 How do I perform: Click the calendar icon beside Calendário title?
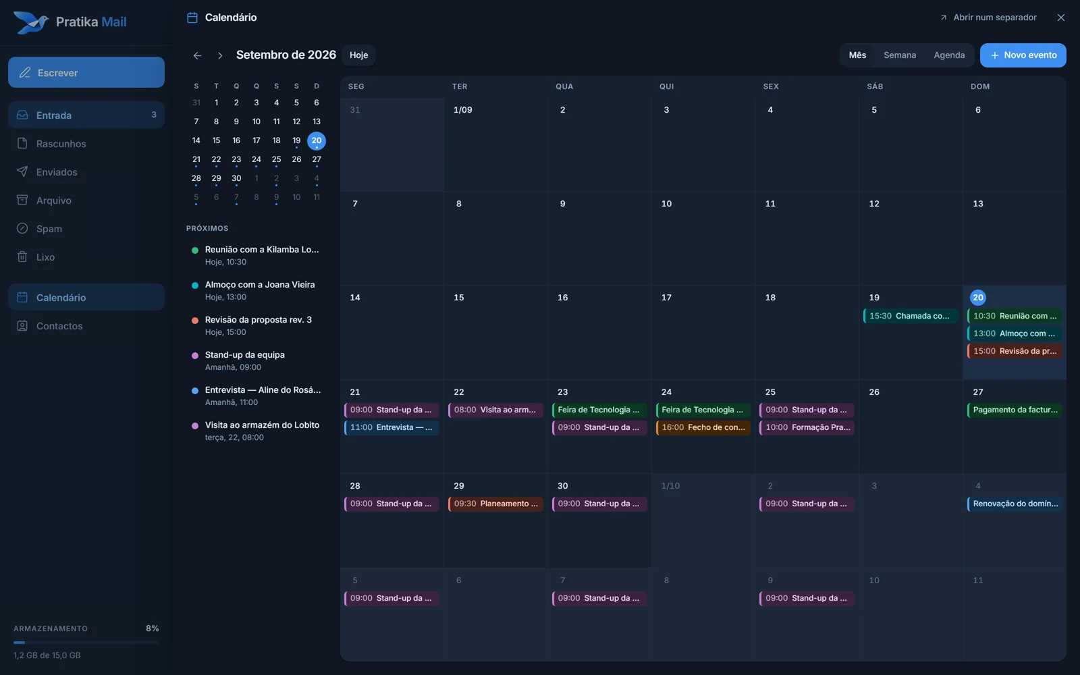point(192,18)
